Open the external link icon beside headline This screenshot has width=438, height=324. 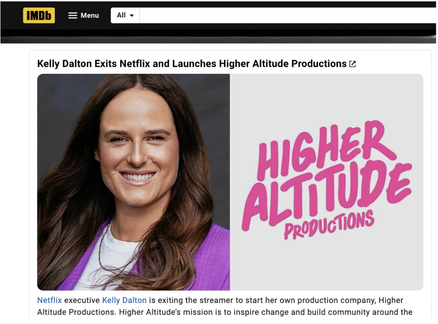353,64
